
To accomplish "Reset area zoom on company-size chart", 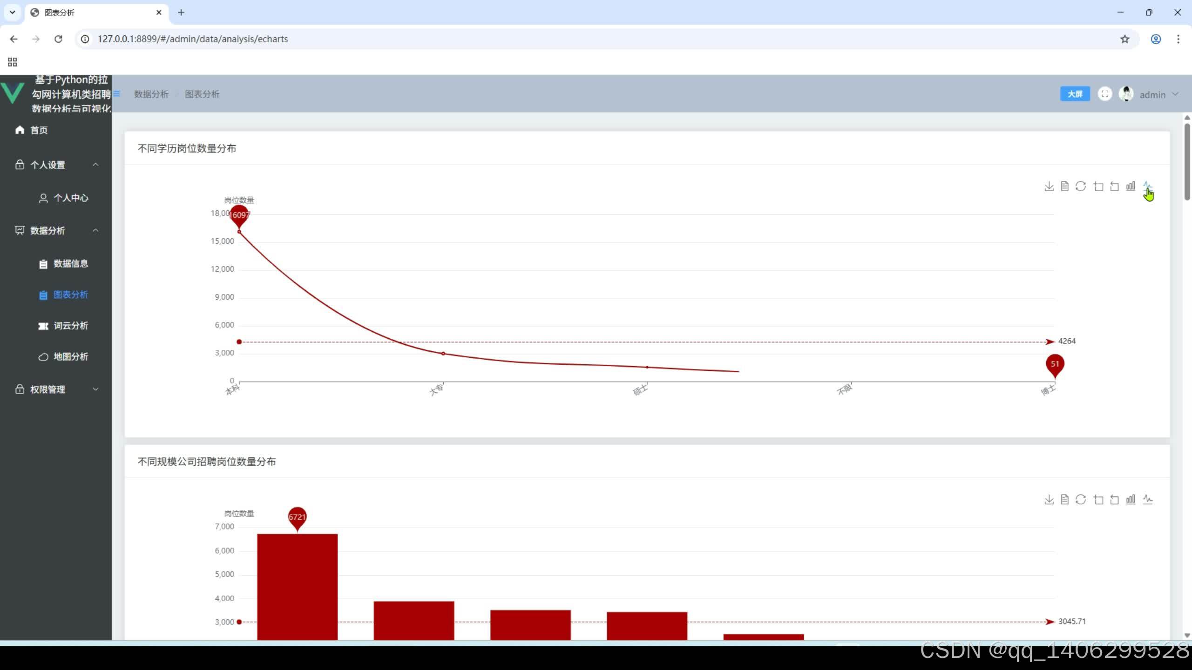I will coord(1114,500).
